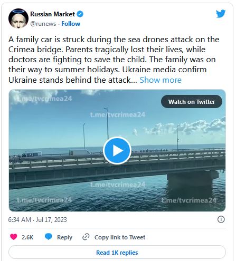236x261 pixels.
Task: Follow the @runews account
Action: point(71,24)
